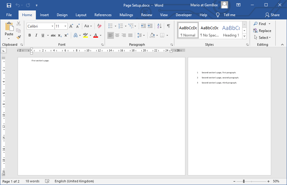The image size is (287, 185).
Task: Toggle Bold formatting
Action: pyautogui.click(x=30, y=35)
